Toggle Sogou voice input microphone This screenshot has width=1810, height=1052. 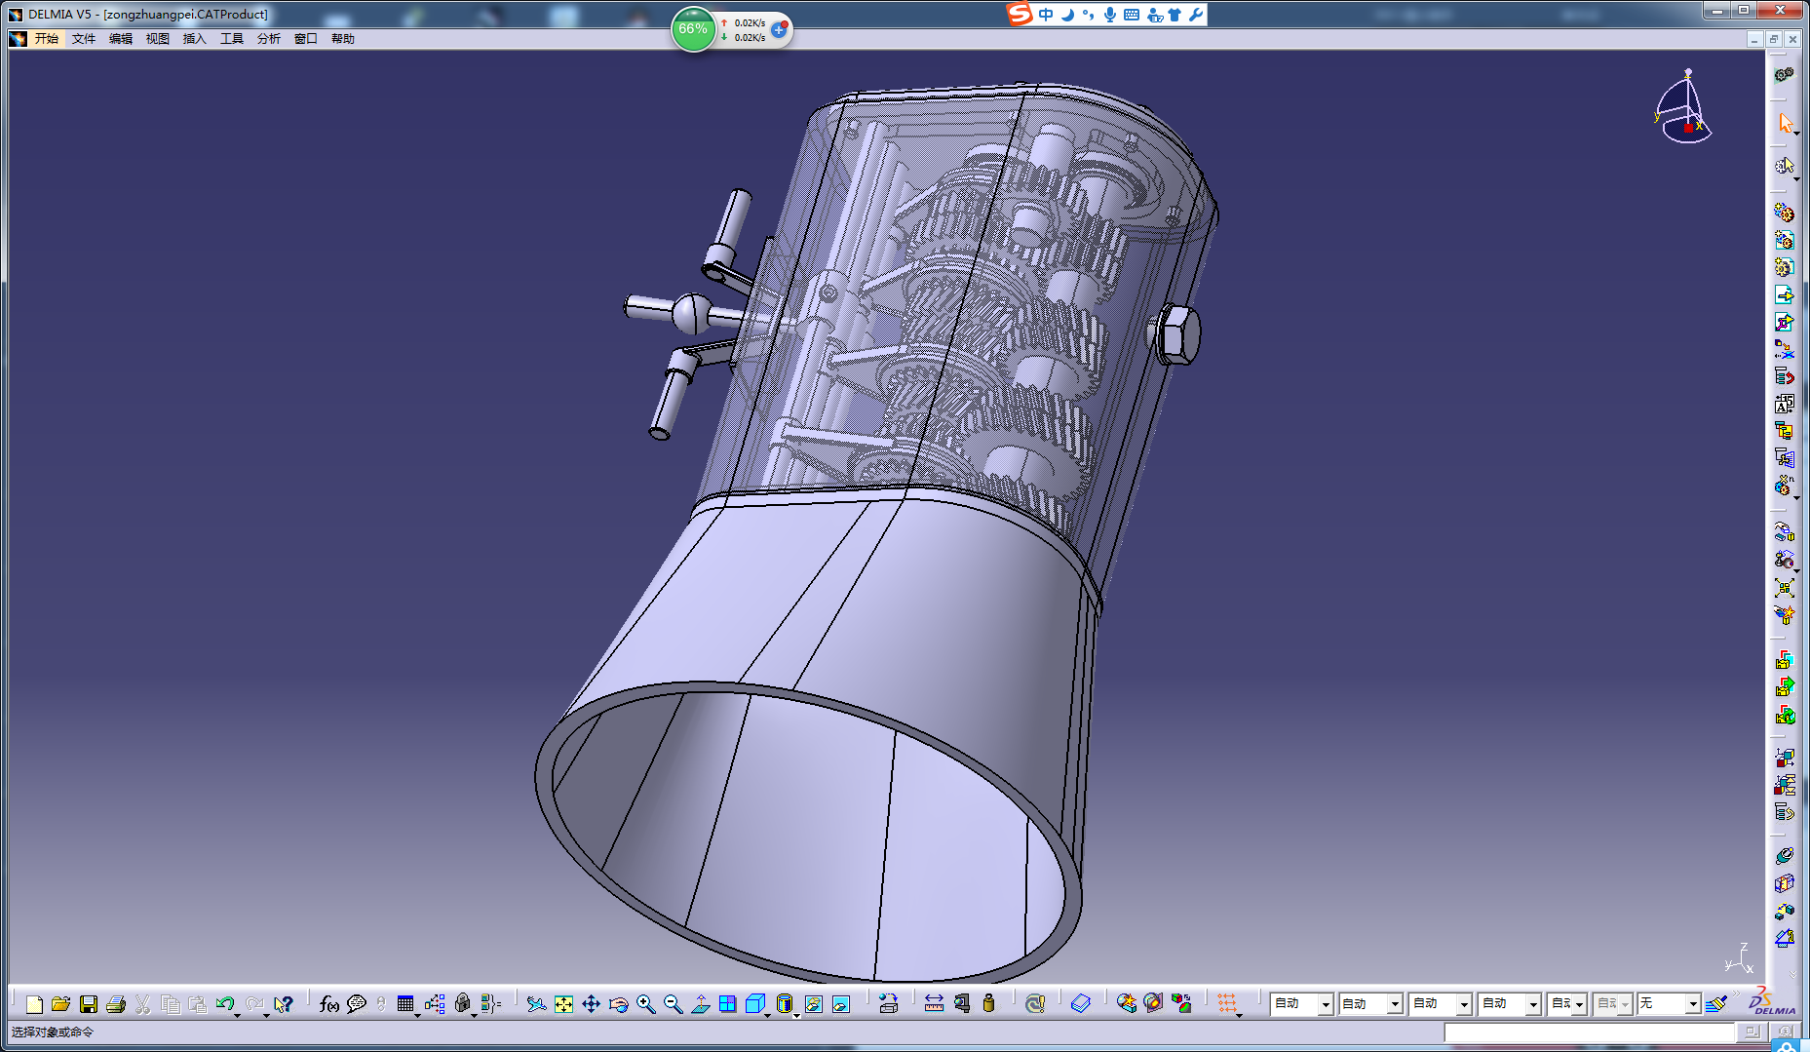click(x=1109, y=15)
